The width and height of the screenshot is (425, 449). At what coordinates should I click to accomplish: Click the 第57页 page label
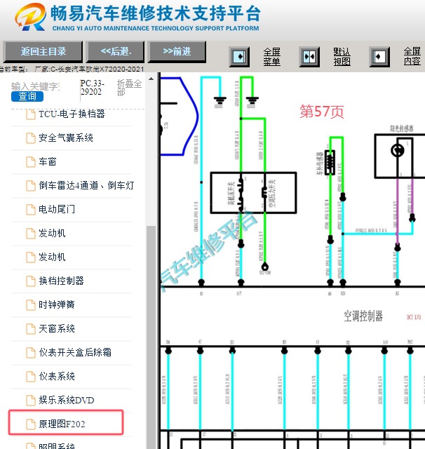coord(322,111)
